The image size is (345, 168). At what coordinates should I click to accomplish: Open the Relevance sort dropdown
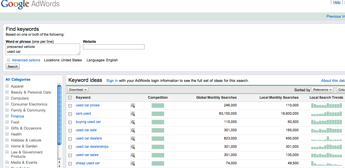322,90
